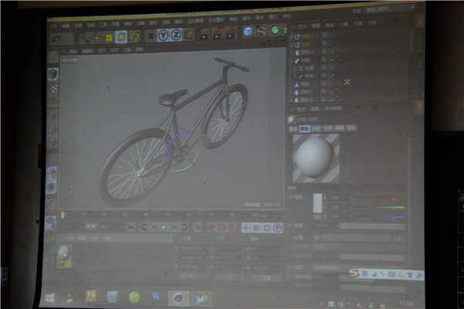Toggle the Y axis lock

click(x=164, y=35)
